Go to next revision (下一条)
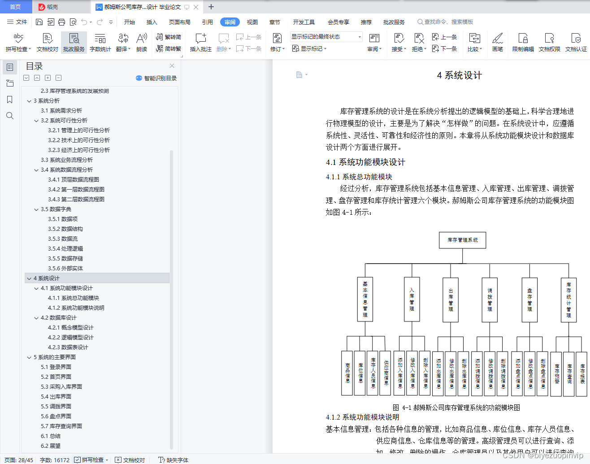Screen dimensions: 590x464 (444, 48)
